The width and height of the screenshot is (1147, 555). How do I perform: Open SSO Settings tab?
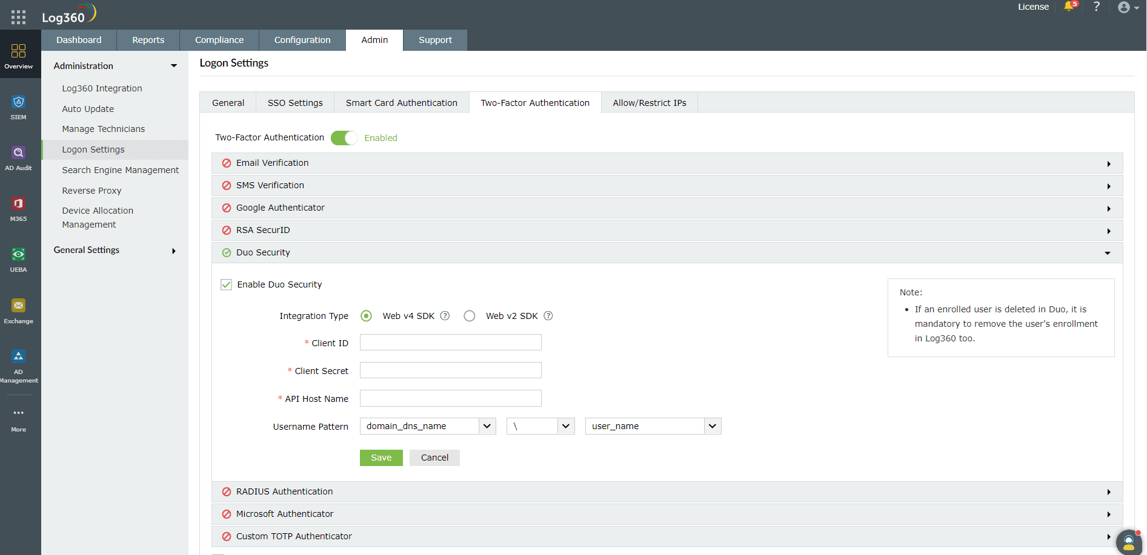295,103
